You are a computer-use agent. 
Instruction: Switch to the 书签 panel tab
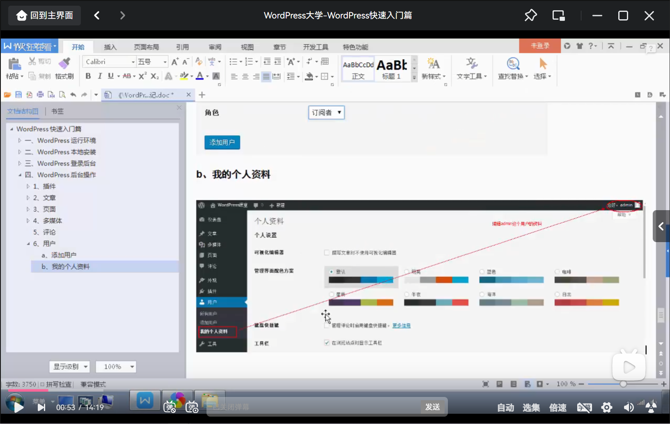coord(57,111)
